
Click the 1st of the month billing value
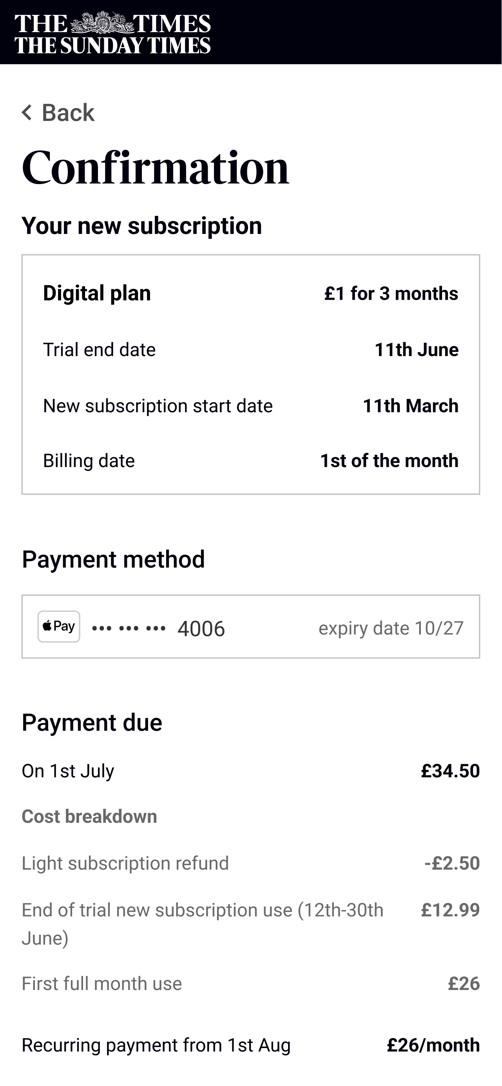[389, 460]
